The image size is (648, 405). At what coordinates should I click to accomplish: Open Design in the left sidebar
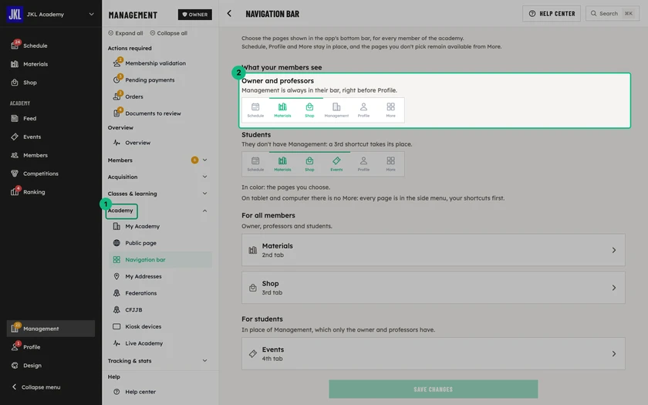50,366
